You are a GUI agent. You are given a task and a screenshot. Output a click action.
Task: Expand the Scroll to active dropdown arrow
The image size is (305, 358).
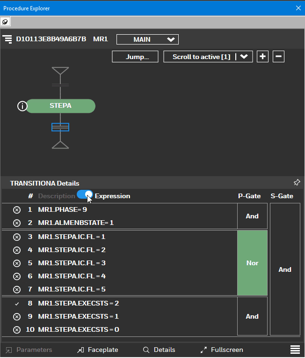coord(244,57)
